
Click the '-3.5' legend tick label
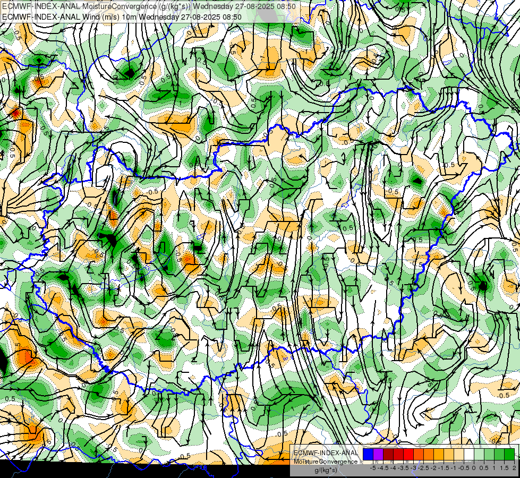coord(403,468)
